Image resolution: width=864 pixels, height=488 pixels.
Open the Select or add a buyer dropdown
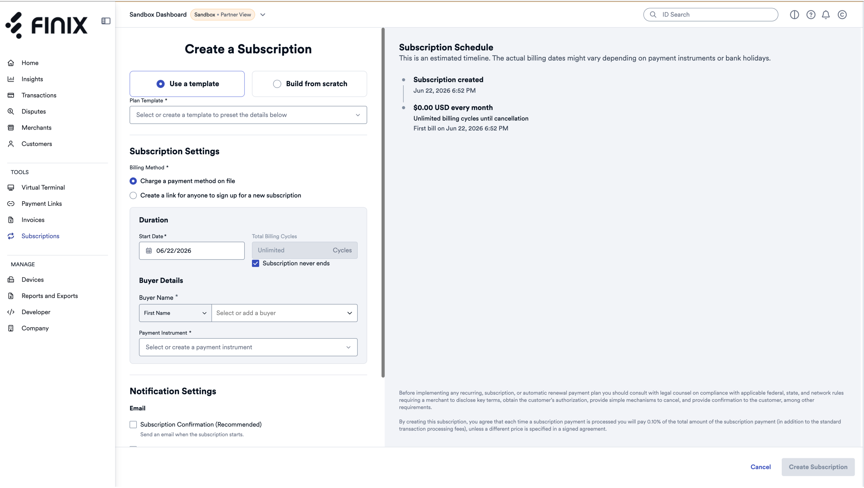[284, 313]
